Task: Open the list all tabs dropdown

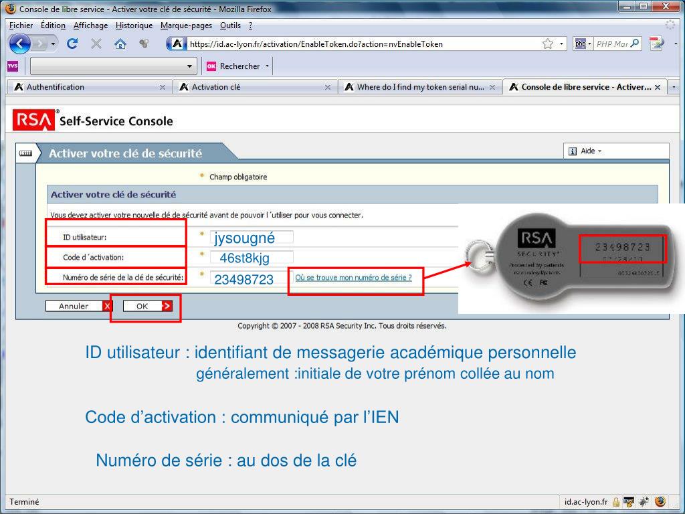Action: pyautogui.click(x=674, y=87)
